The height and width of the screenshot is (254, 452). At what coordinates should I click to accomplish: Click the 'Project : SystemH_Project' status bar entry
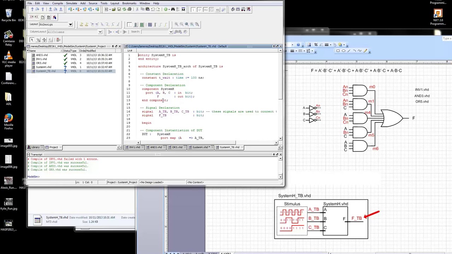[x=122, y=182]
